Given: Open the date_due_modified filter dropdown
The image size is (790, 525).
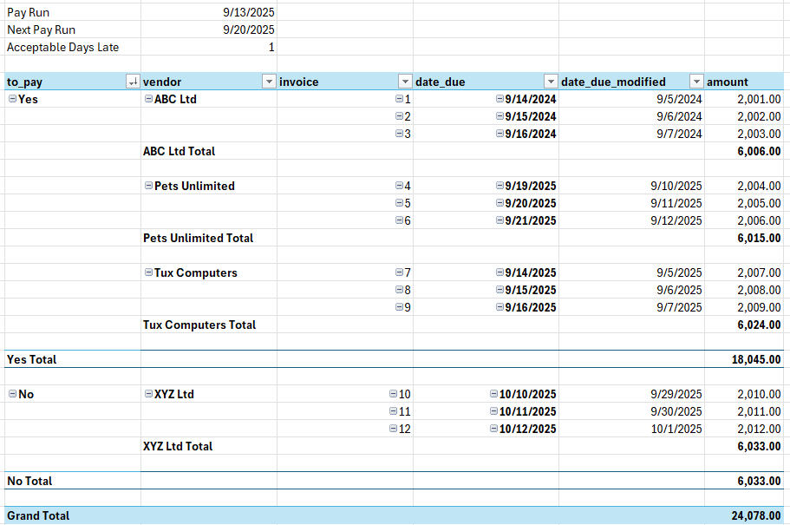Looking at the screenshot, I should tap(695, 82).
